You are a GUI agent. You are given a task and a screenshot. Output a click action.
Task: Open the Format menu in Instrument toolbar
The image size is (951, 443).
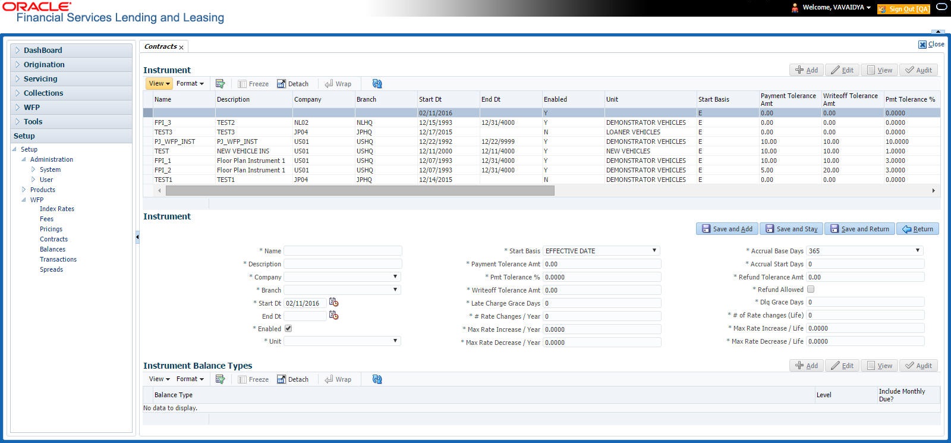click(190, 84)
